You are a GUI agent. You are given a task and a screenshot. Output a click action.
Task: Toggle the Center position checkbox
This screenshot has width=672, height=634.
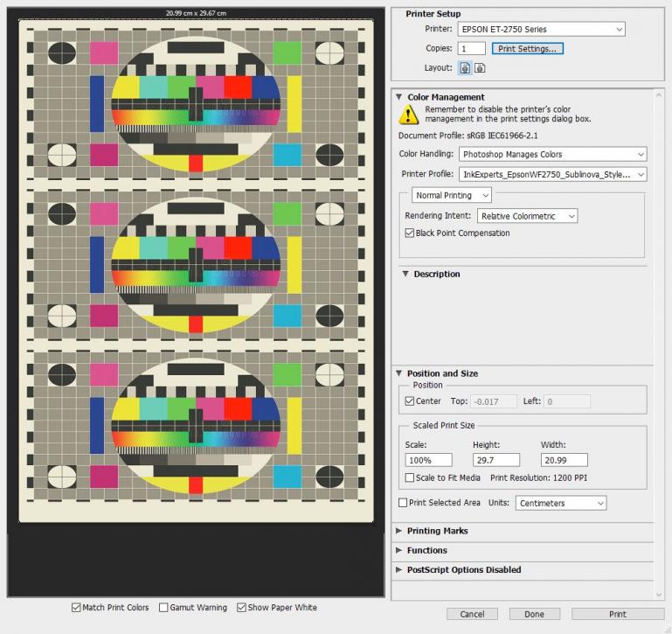coord(409,401)
